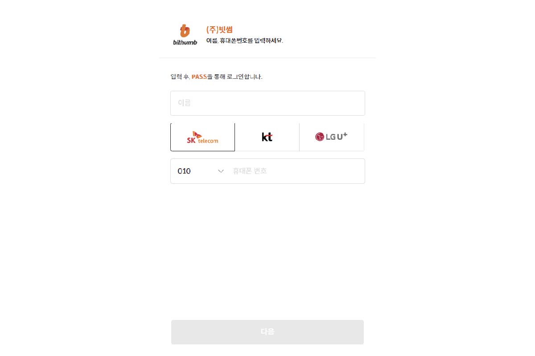Click the orange PASS text
The width and height of the screenshot is (535, 356).
click(x=199, y=77)
